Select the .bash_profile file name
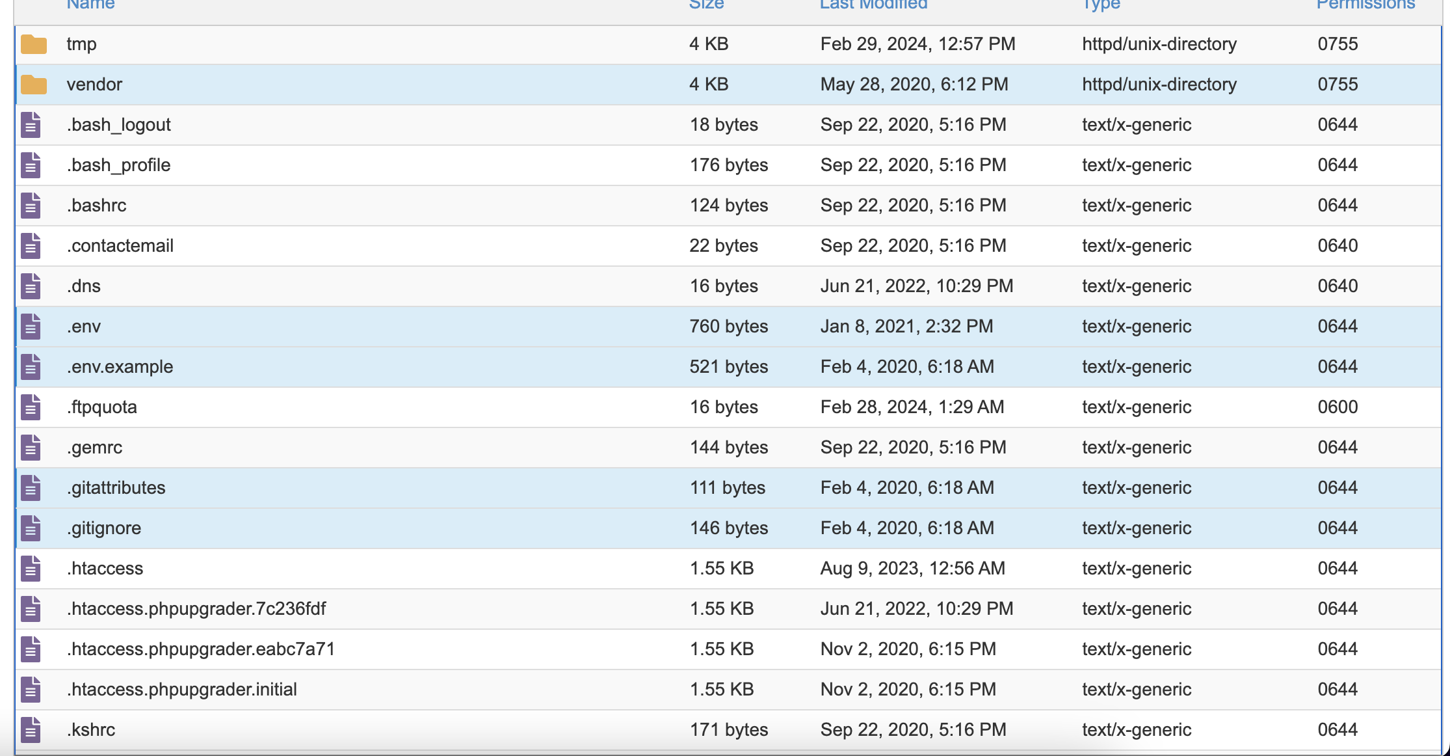 (x=118, y=165)
